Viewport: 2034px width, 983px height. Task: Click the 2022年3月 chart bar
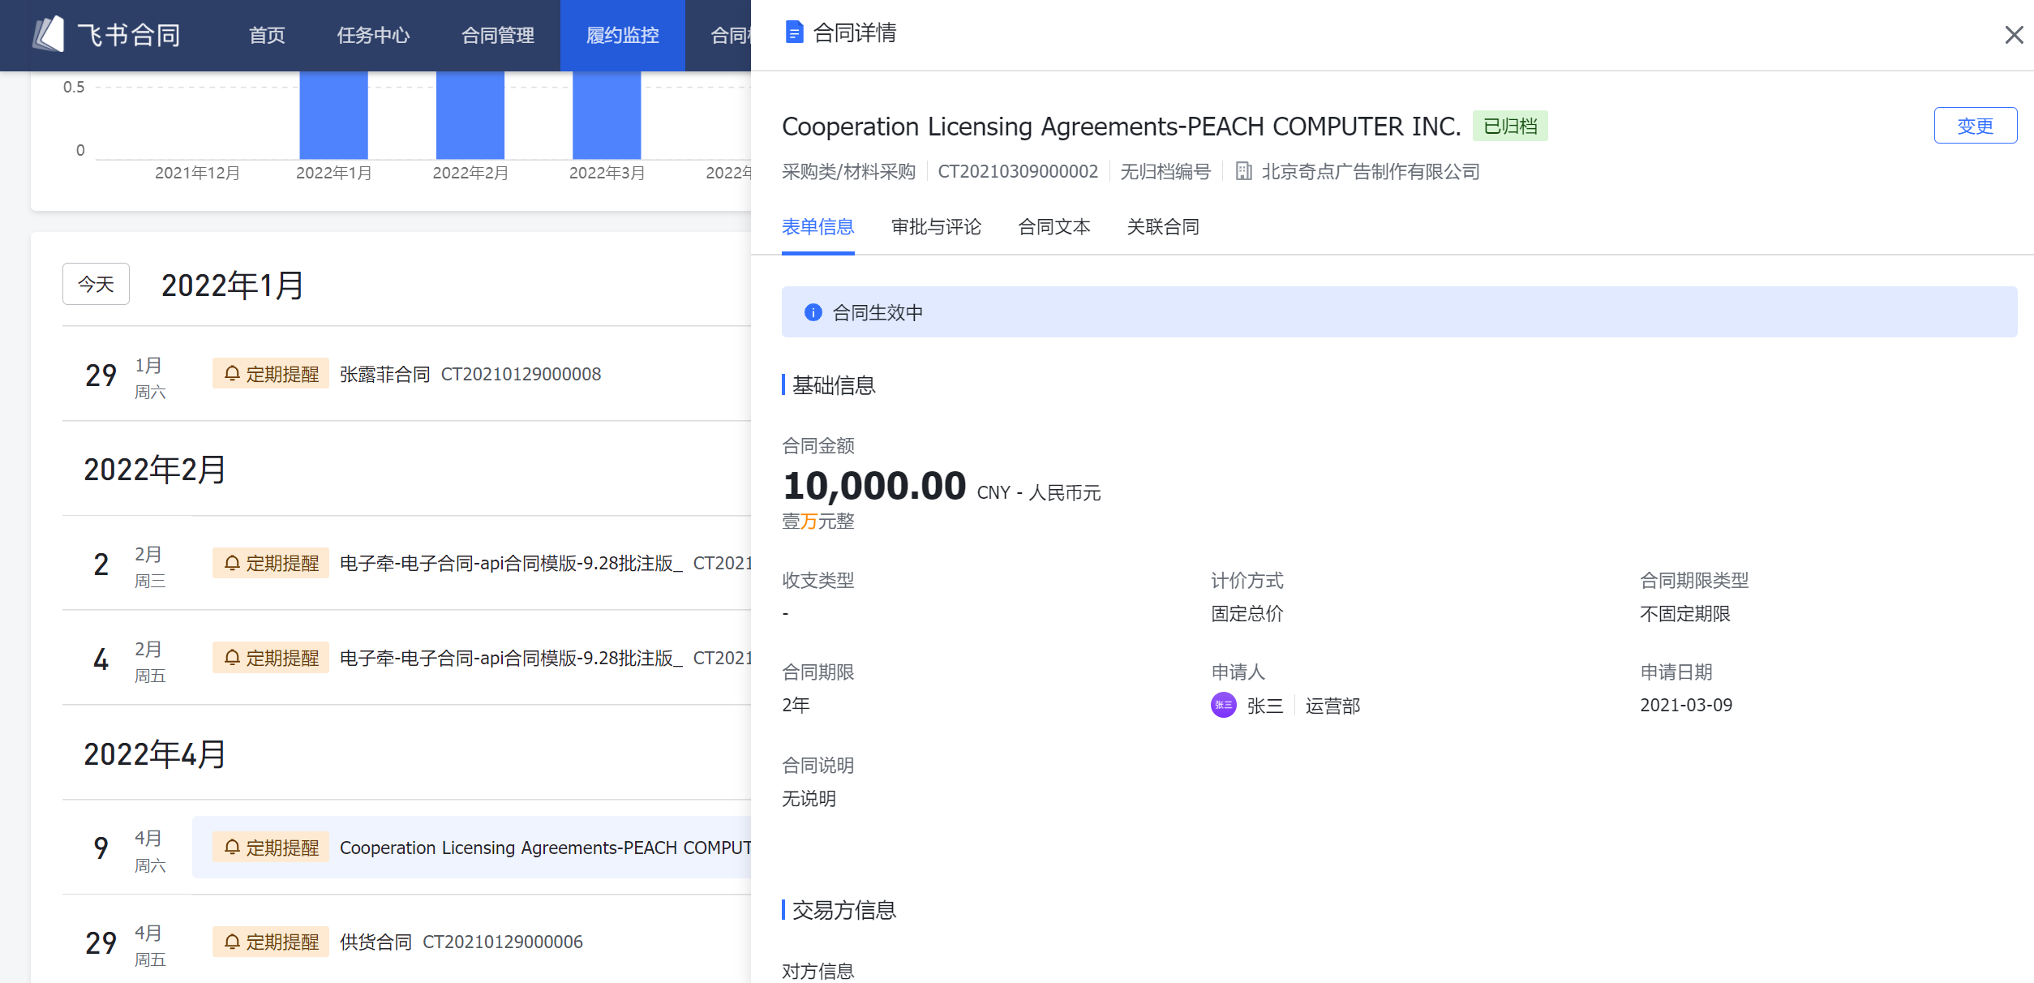tap(607, 115)
